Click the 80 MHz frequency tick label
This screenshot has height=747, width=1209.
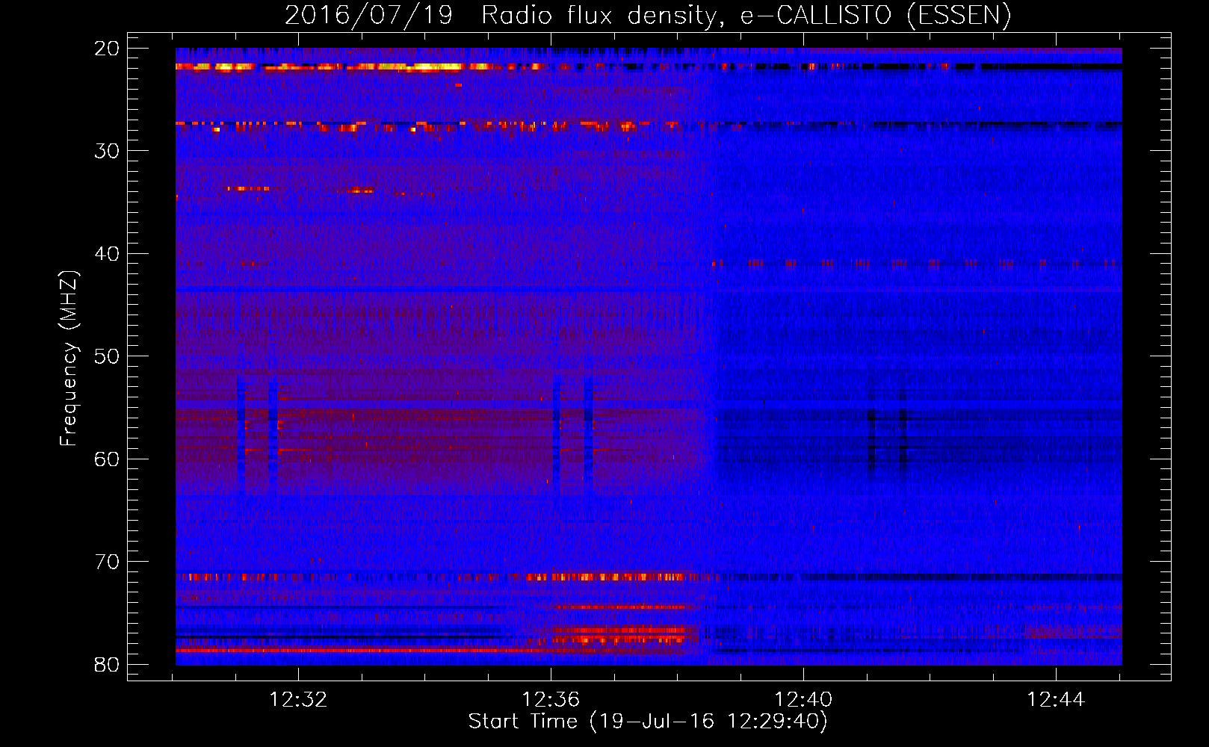108,664
